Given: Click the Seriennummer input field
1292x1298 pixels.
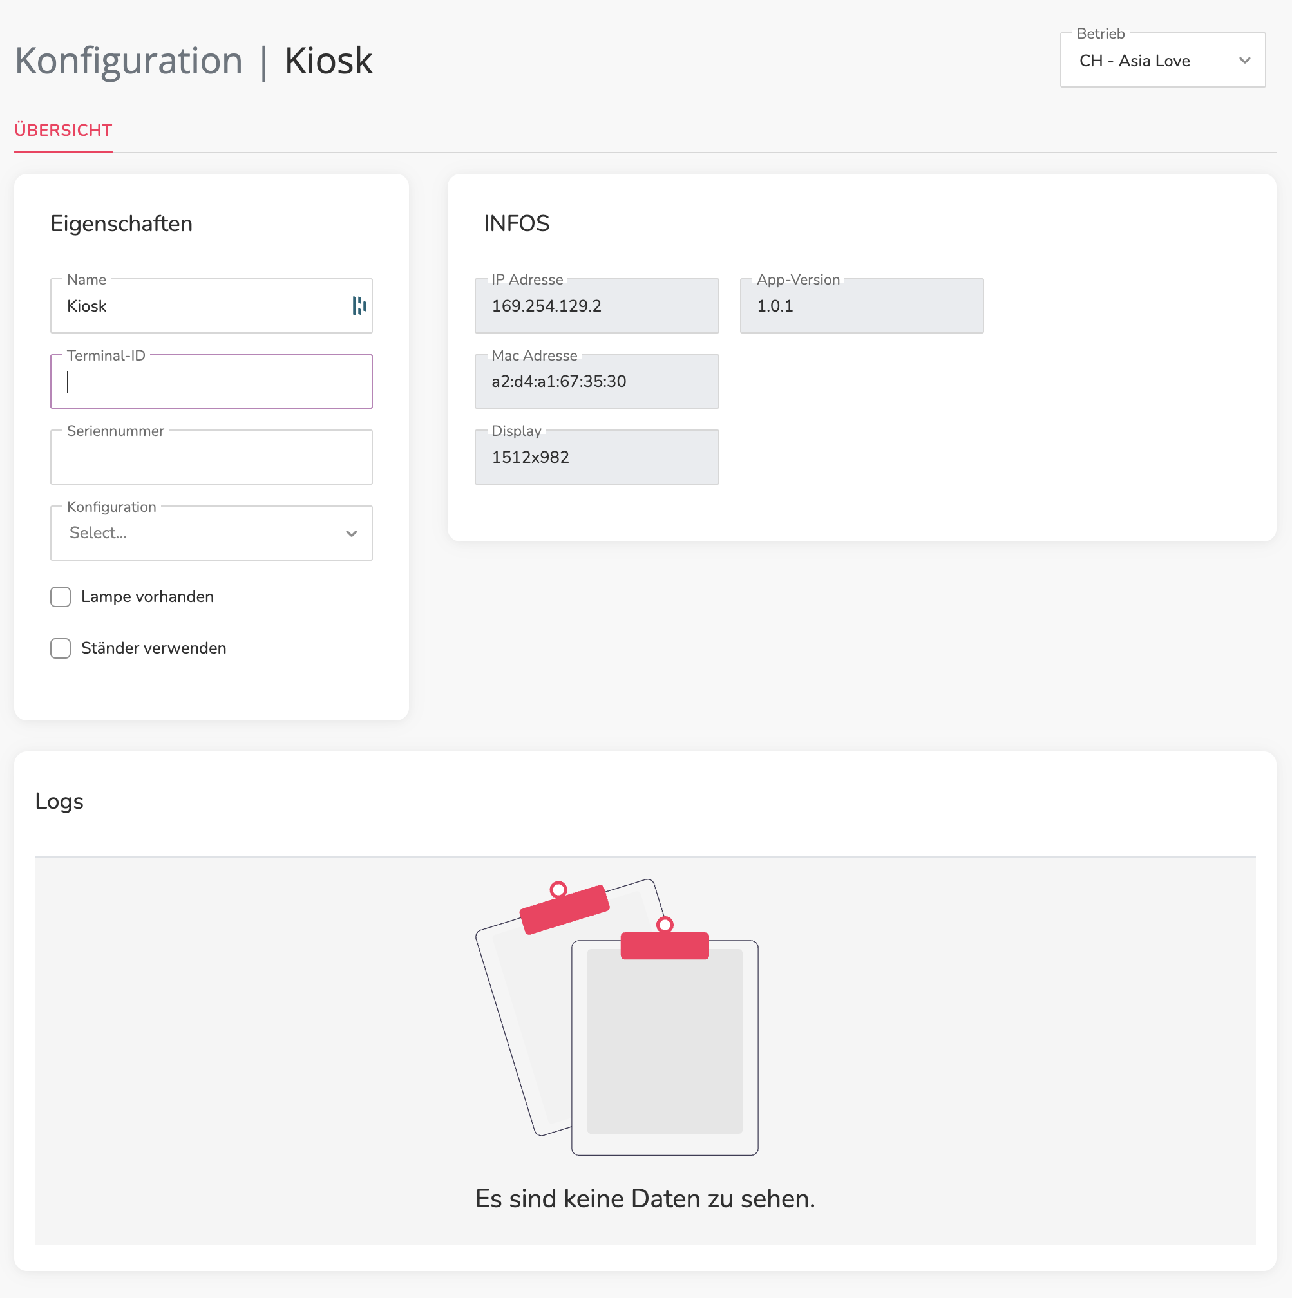Looking at the screenshot, I should point(212,458).
